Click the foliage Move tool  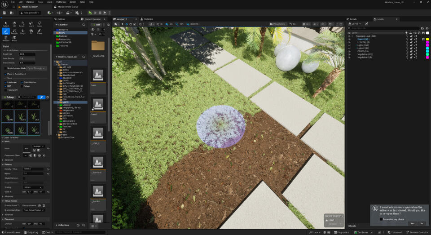coord(14,39)
